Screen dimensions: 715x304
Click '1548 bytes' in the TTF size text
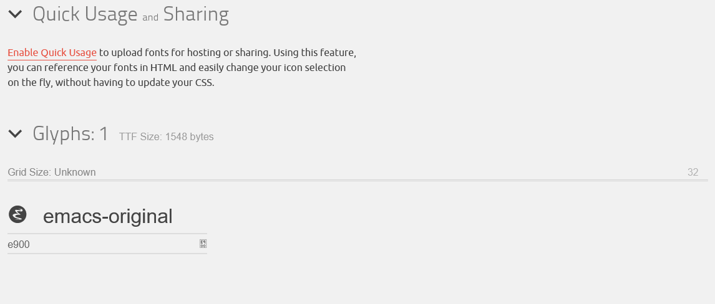click(x=189, y=136)
